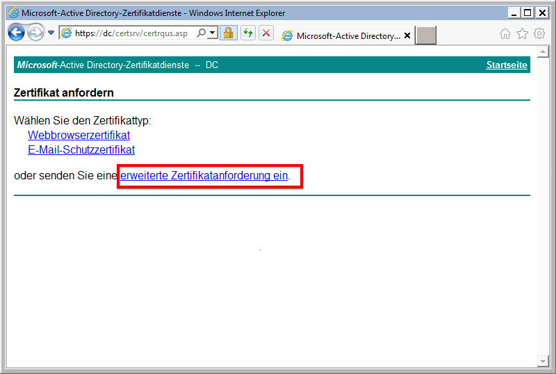The image size is (556, 374).
Task: Open the recent pages history dropdown
Action: pyautogui.click(x=51, y=33)
